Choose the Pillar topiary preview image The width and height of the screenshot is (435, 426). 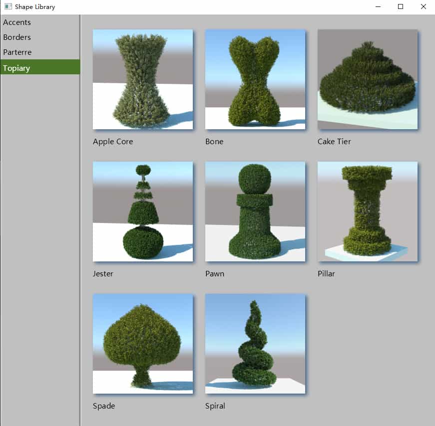pos(368,212)
